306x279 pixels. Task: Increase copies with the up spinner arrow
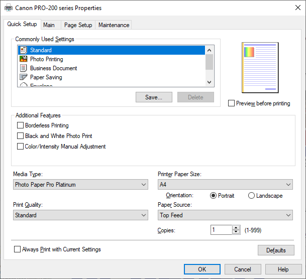pyautogui.click(x=236, y=228)
